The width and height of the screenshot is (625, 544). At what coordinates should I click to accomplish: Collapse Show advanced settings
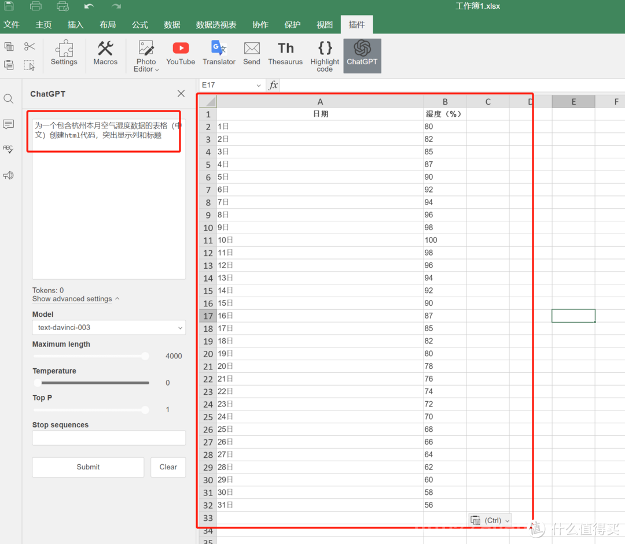point(76,299)
